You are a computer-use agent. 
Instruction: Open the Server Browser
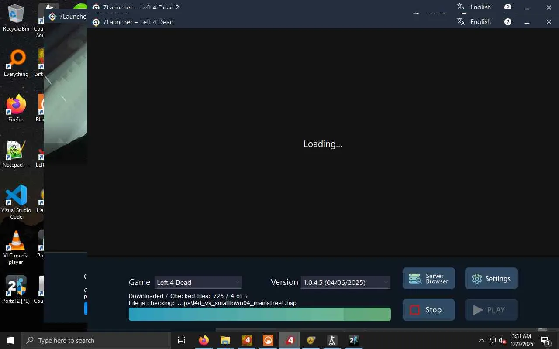click(429, 278)
